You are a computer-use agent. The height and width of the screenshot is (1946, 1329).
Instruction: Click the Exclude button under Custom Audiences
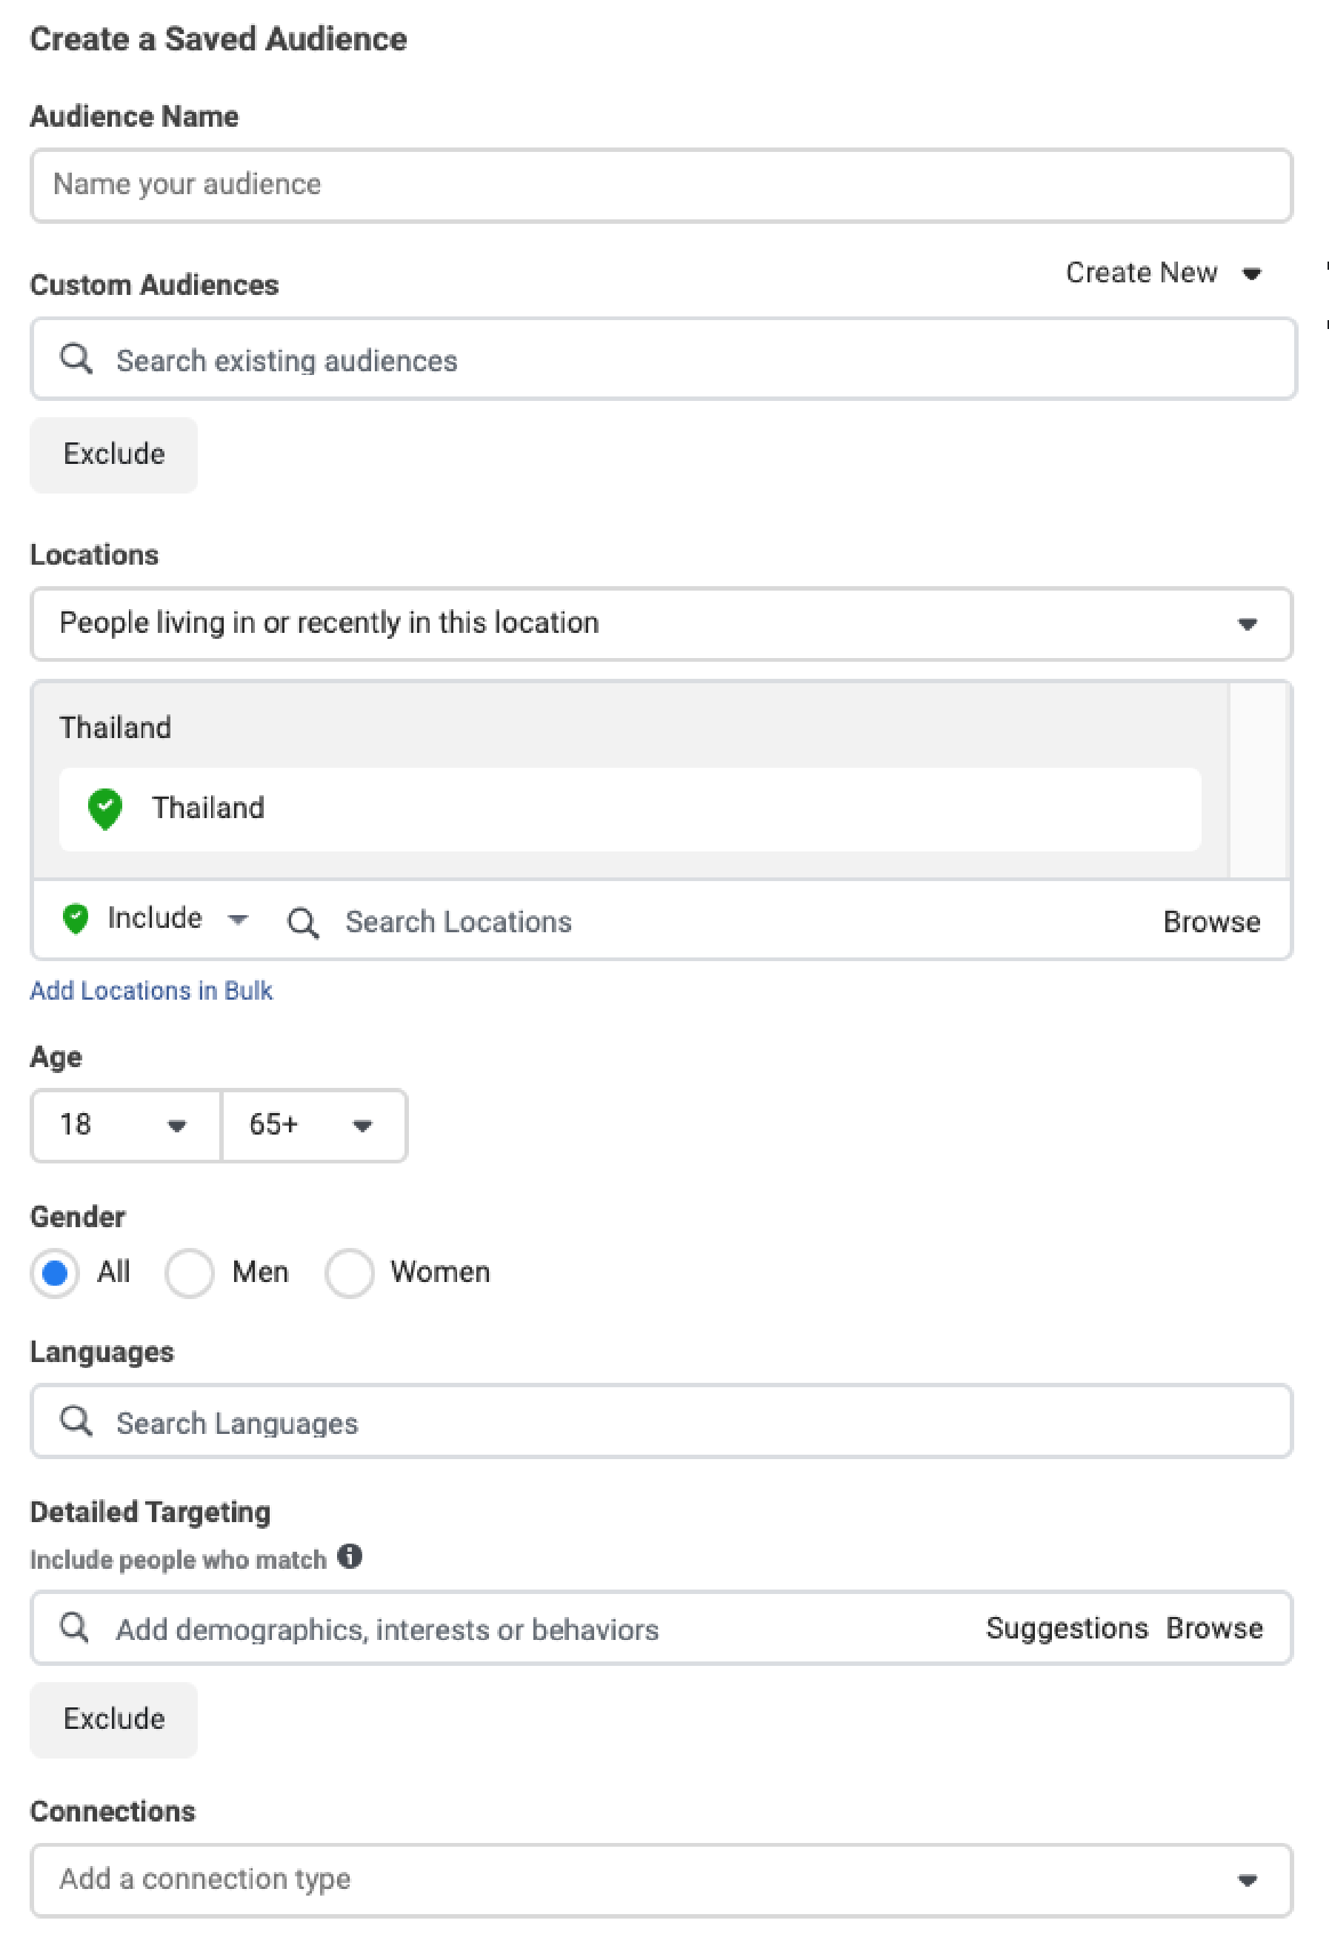pyautogui.click(x=114, y=455)
